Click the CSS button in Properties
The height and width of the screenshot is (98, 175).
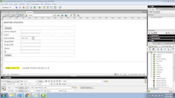tap(40, 81)
